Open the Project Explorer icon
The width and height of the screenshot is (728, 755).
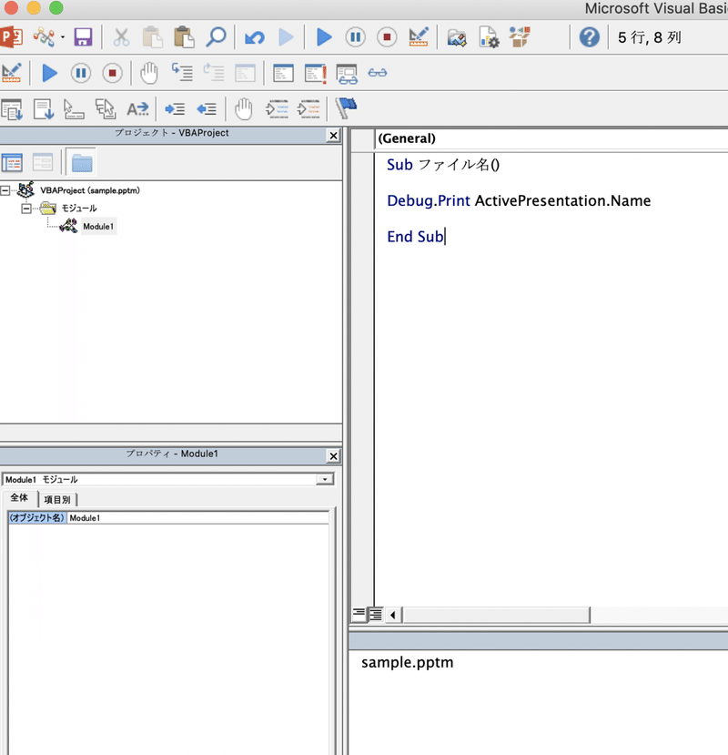click(x=457, y=37)
